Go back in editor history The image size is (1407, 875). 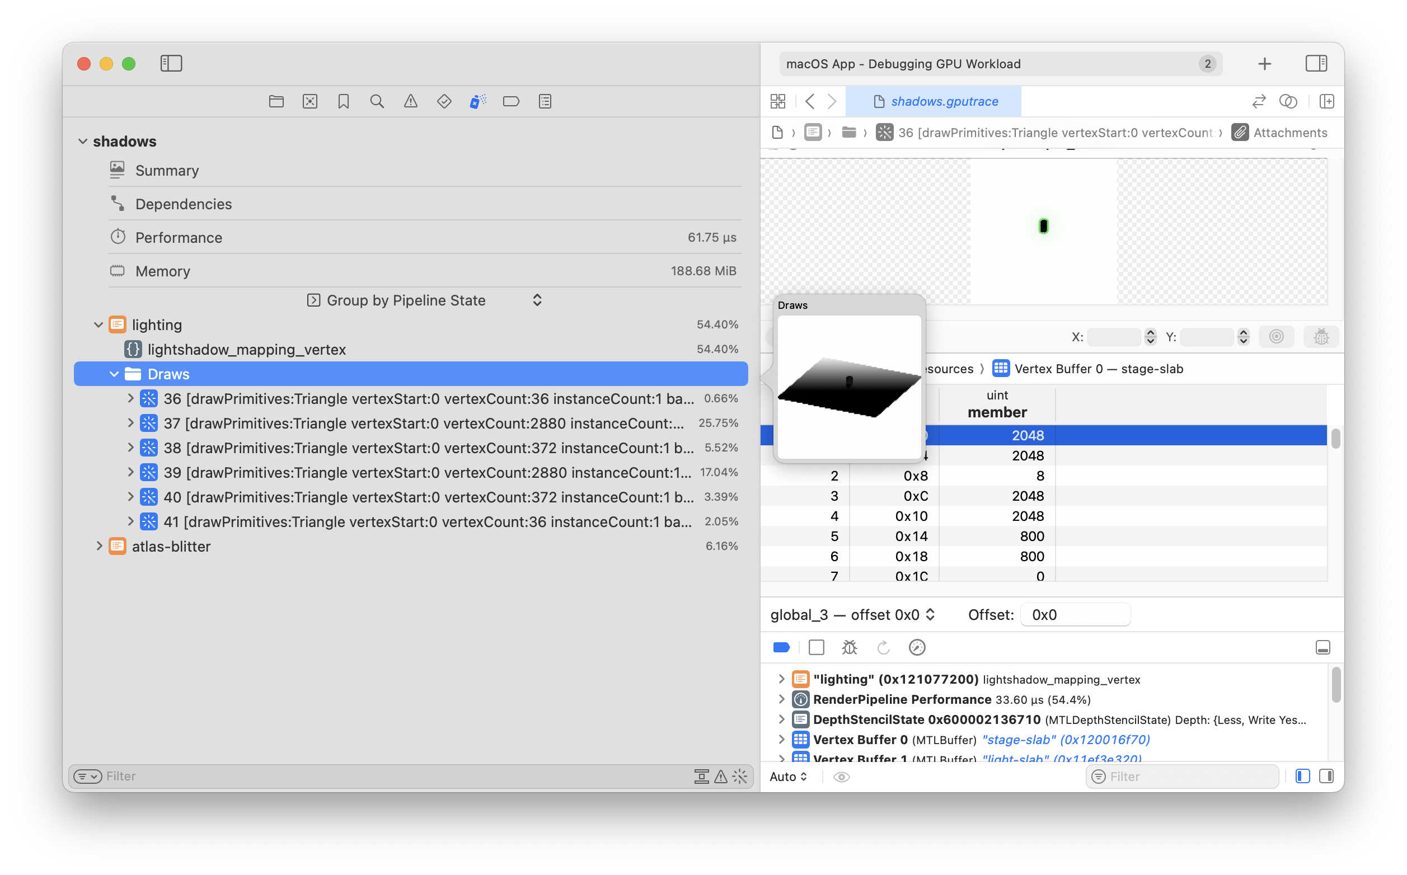coord(810,102)
